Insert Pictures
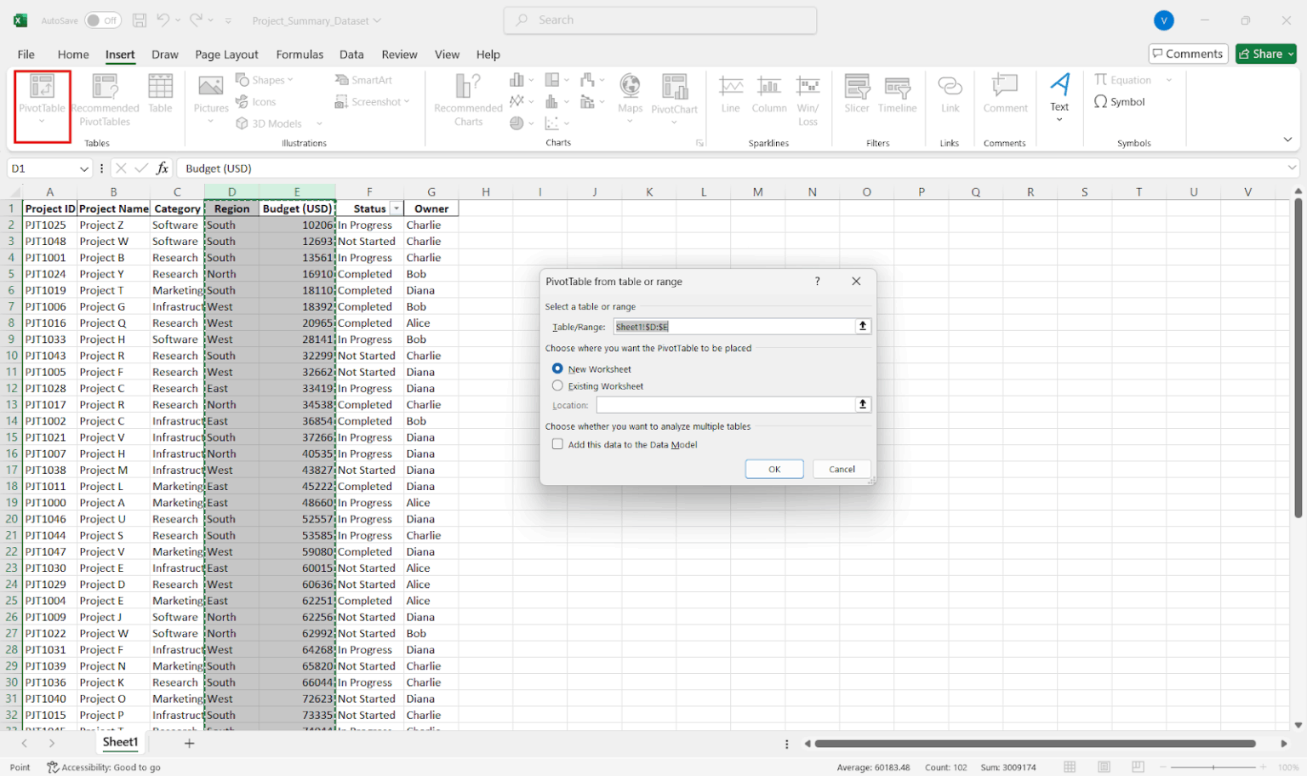Screen dimensions: 1307x776 (x=210, y=94)
